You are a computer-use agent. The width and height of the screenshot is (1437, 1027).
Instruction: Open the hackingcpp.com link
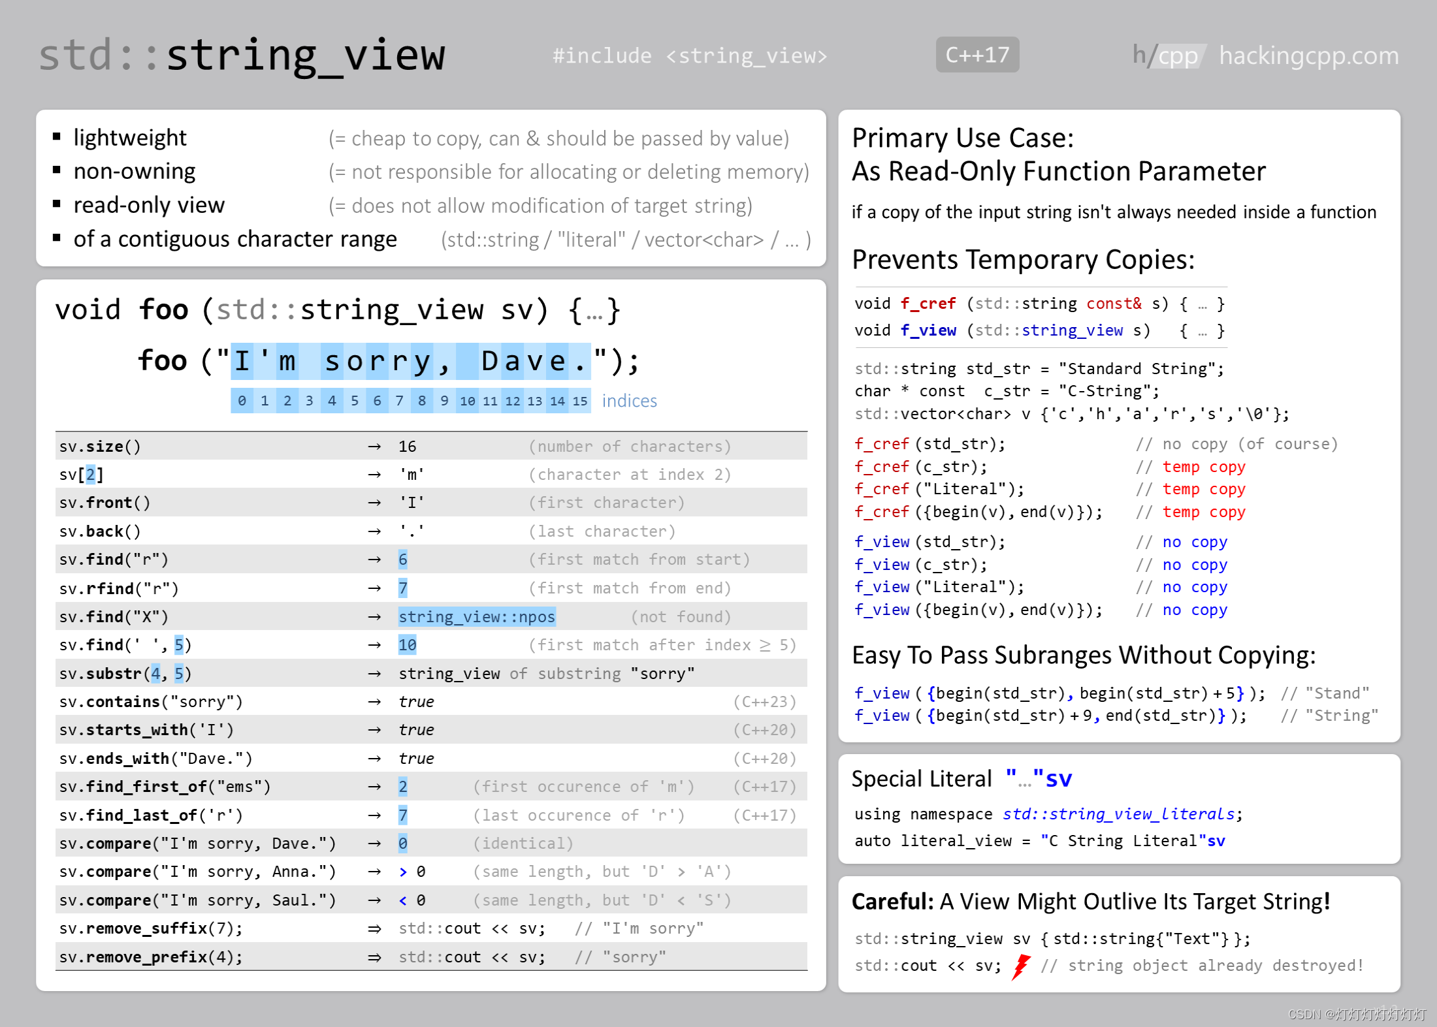[1308, 55]
